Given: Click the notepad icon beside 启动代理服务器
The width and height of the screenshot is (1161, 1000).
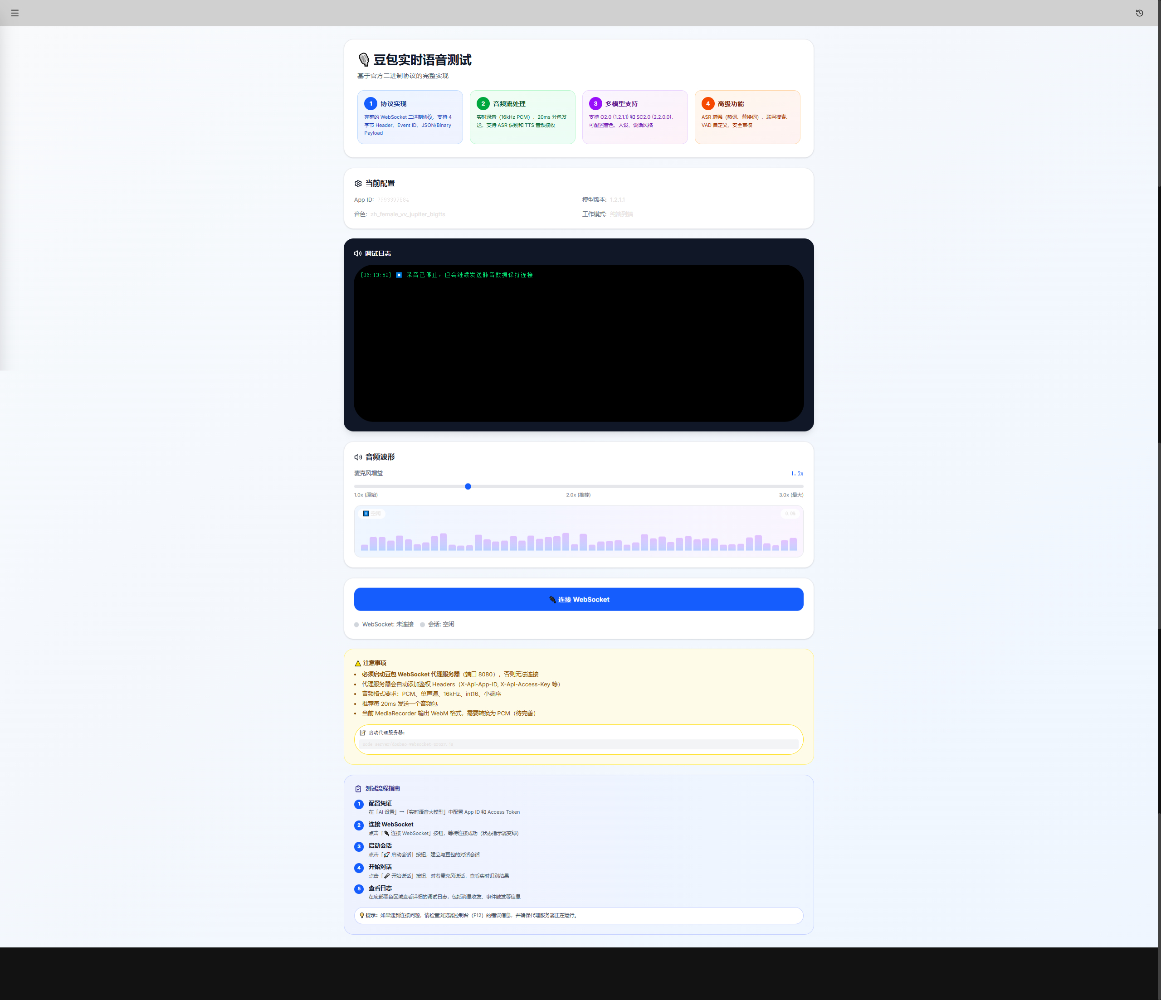Looking at the screenshot, I should click(362, 733).
